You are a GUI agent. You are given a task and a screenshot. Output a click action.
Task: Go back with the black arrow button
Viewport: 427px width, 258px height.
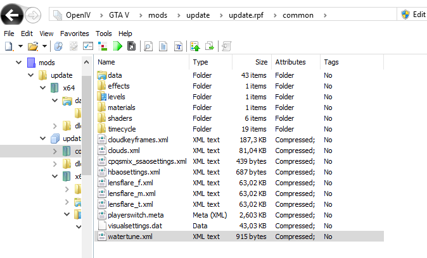coord(11,15)
